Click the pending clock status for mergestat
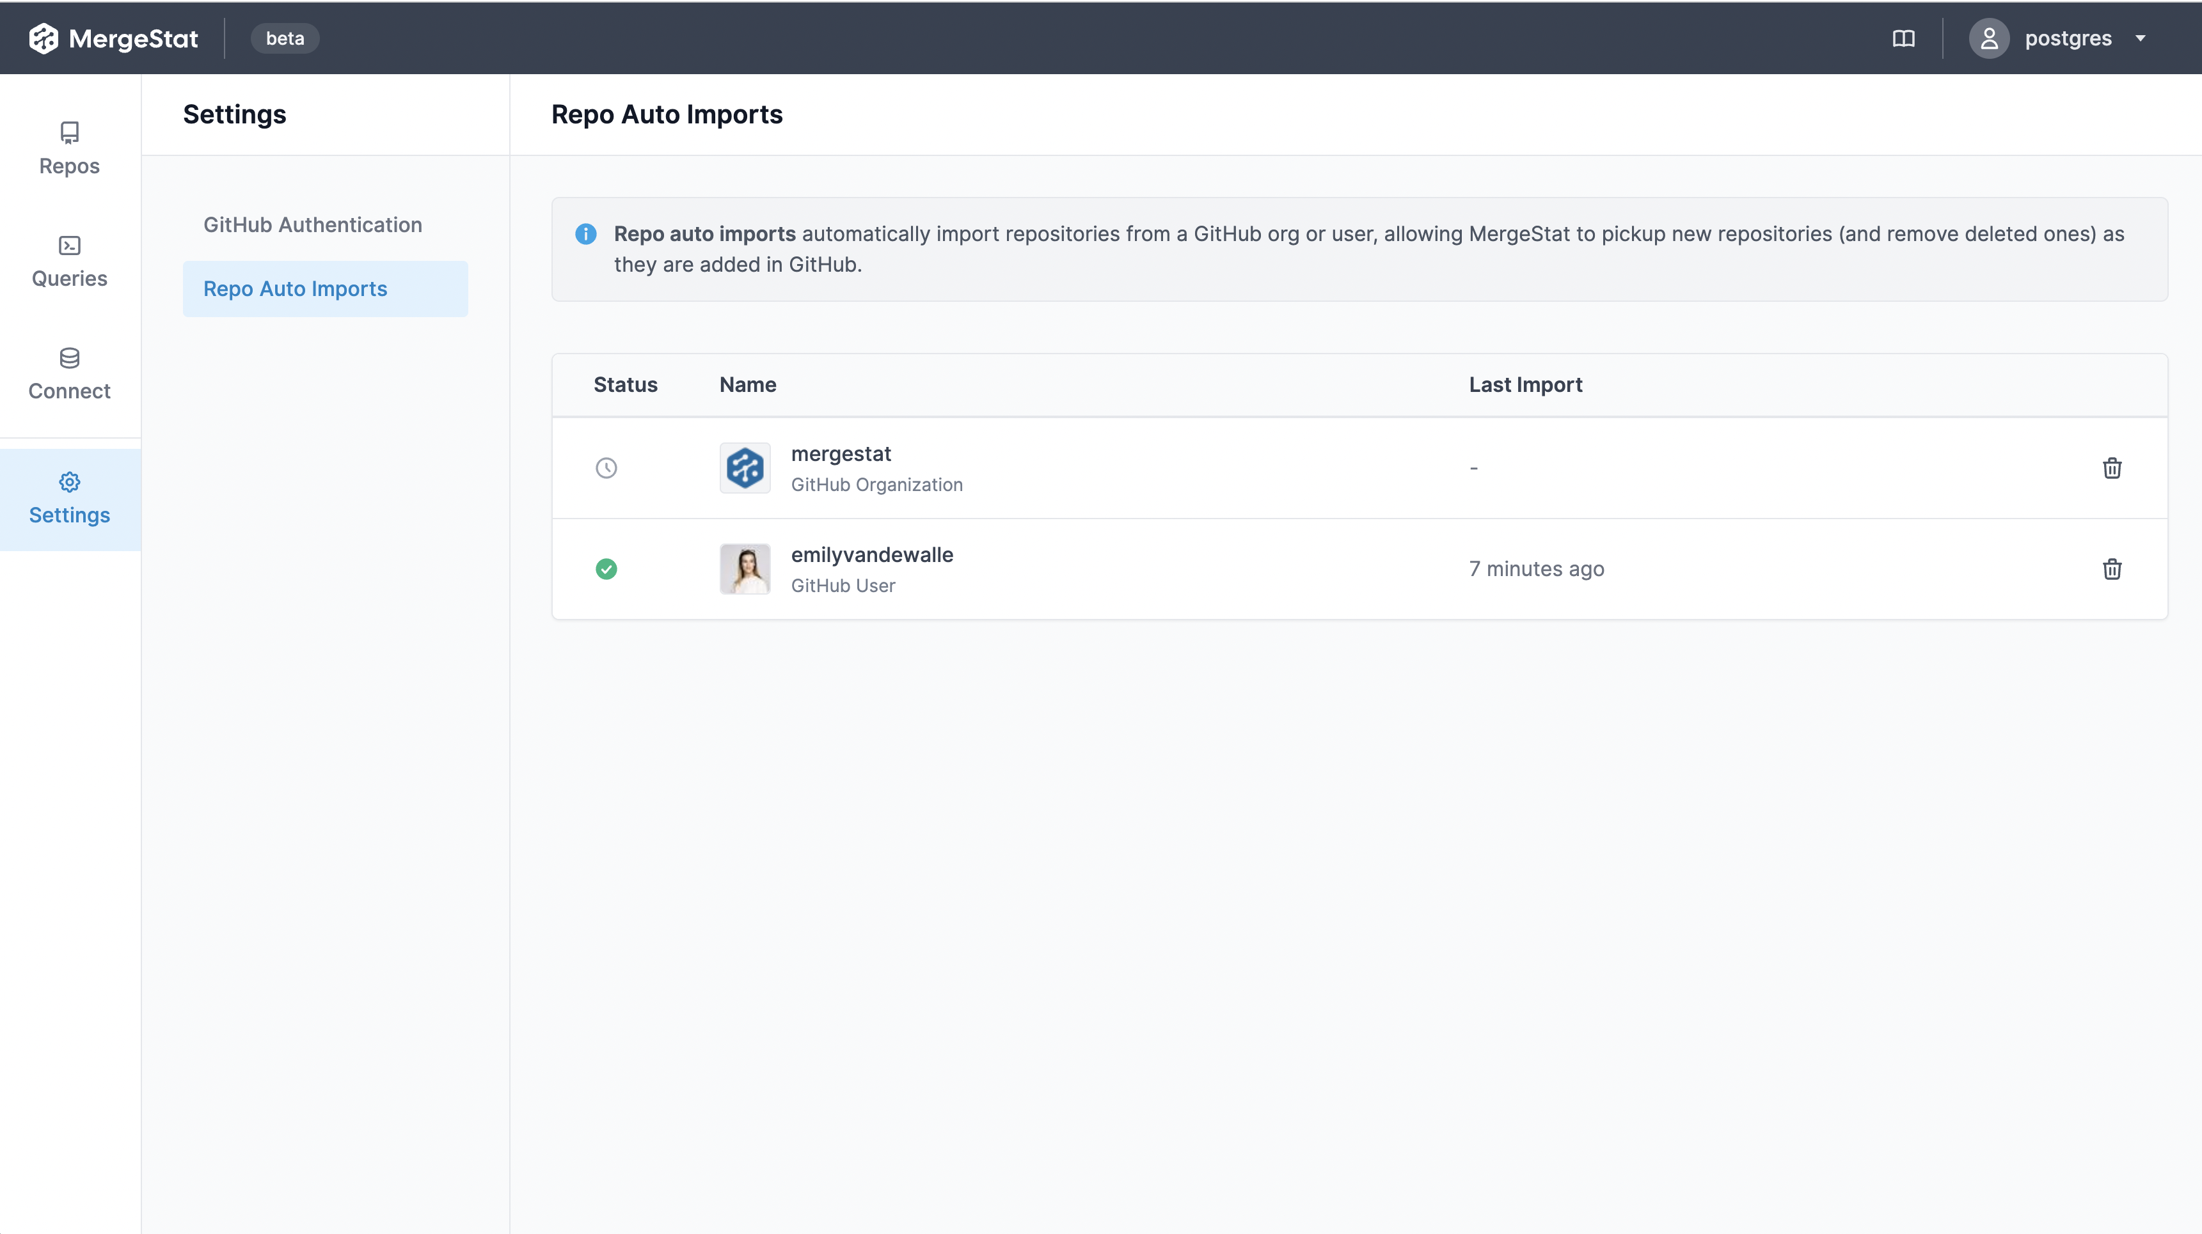The image size is (2202, 1234). pos(607,468)
